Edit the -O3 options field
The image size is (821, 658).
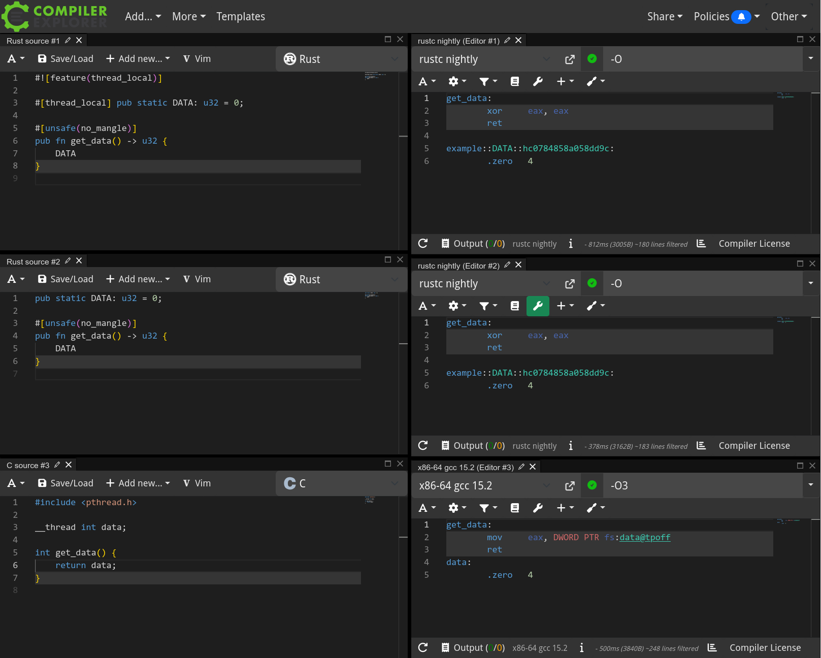pyautogui.click(x=703, y=485)
